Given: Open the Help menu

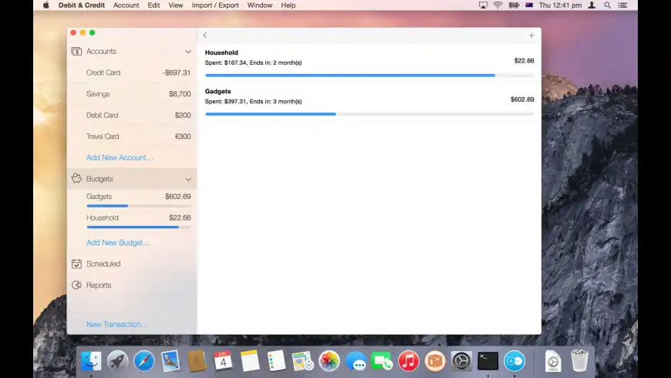Looking at the screenshot, I should click(x=288, y=5).
